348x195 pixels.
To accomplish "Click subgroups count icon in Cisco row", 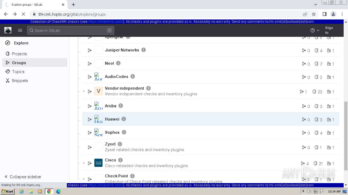I will [x=303, y=163].
